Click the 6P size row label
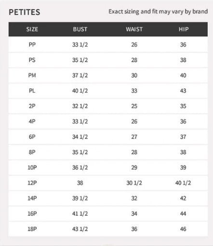213x246 pixels. click(x=32, y=137)
